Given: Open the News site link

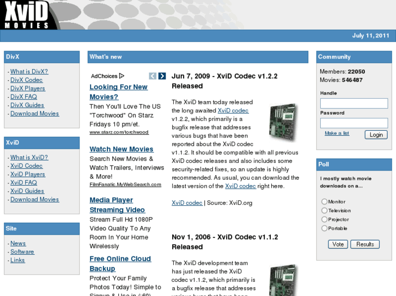Looking at the screenshot, I should [x=18, y=243].
